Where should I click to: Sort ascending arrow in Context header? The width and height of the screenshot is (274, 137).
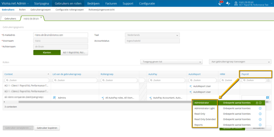48,74
